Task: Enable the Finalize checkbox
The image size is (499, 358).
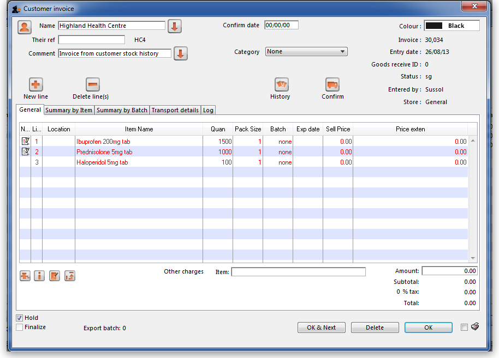Action: [20, 327]
